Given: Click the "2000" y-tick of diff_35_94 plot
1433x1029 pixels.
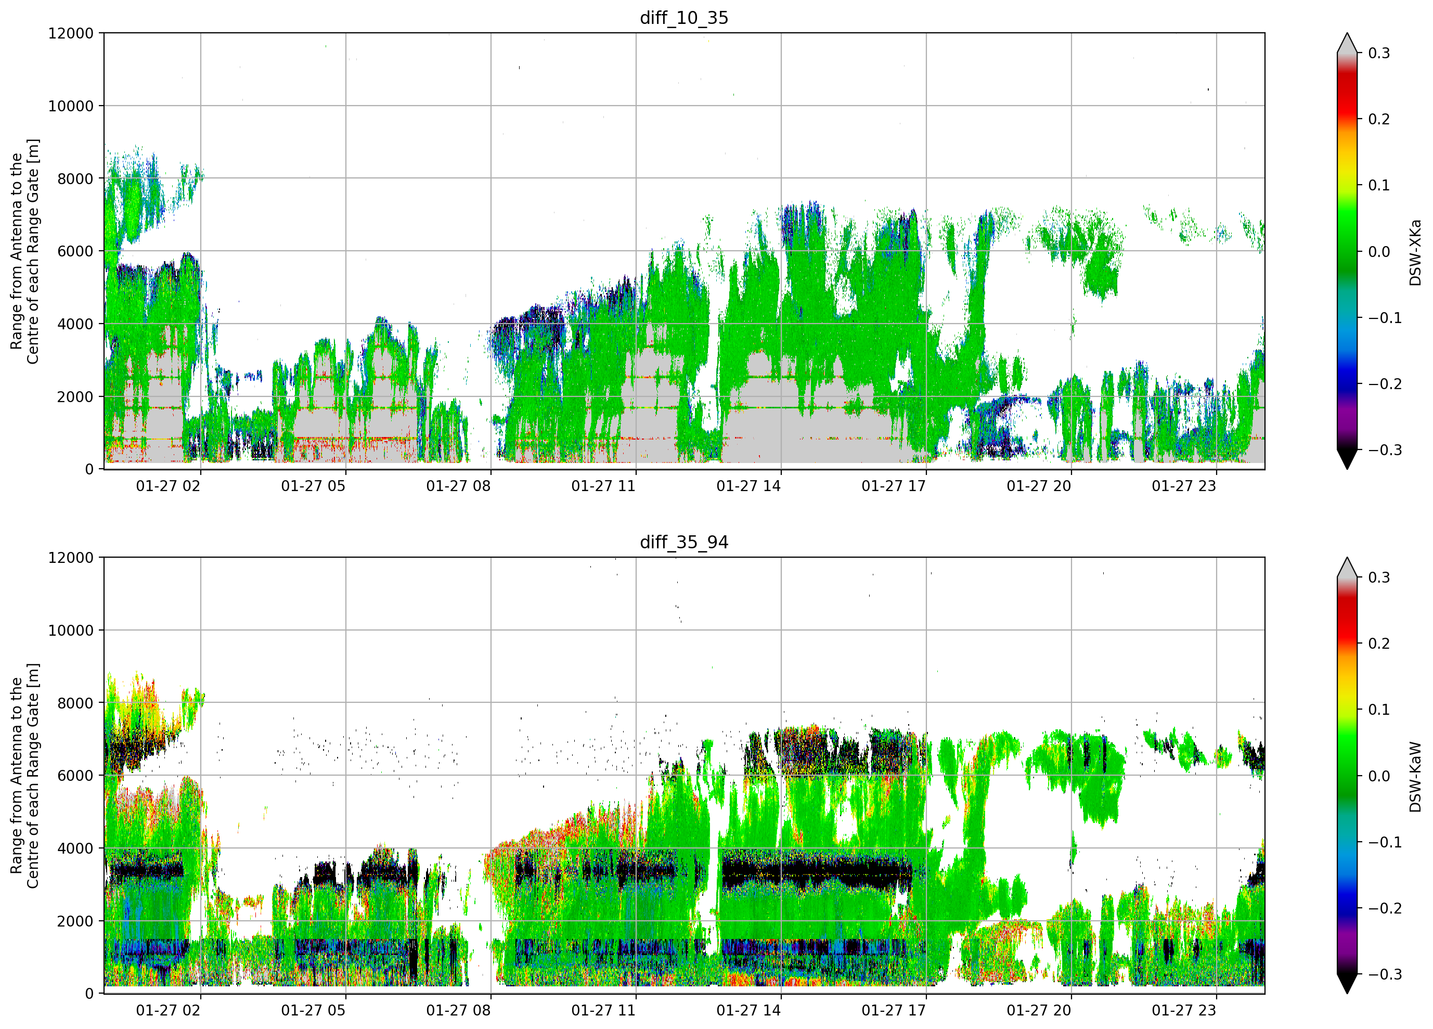Looking at the screenshot, I should [x=75, y=921].
